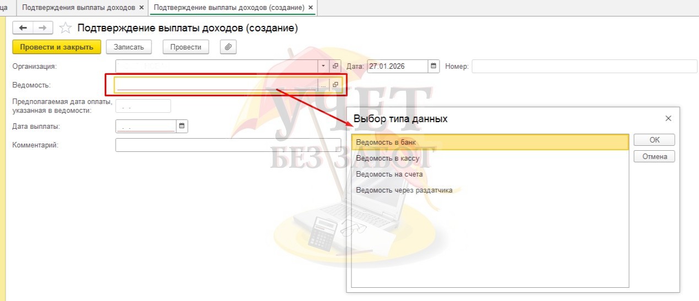Go back with the left arrow button
The image size is (699, 301).
pos(23,28)
